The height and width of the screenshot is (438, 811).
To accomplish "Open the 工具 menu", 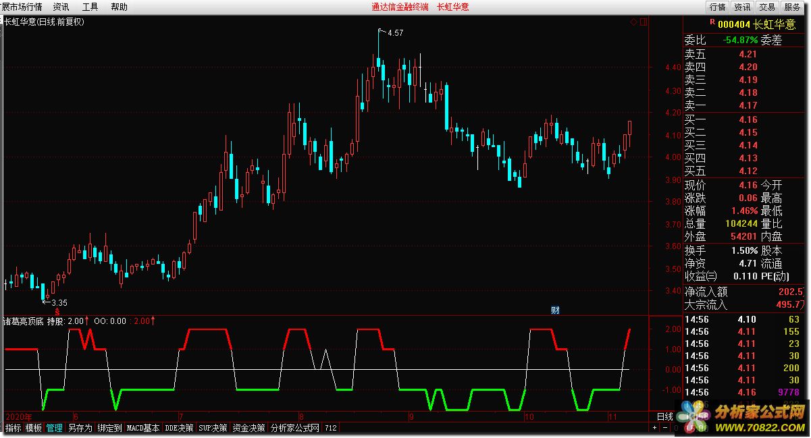I will [90, 7].
